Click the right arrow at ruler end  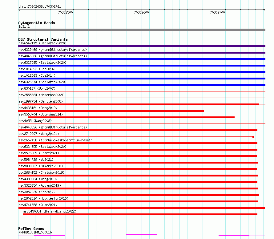264,10
